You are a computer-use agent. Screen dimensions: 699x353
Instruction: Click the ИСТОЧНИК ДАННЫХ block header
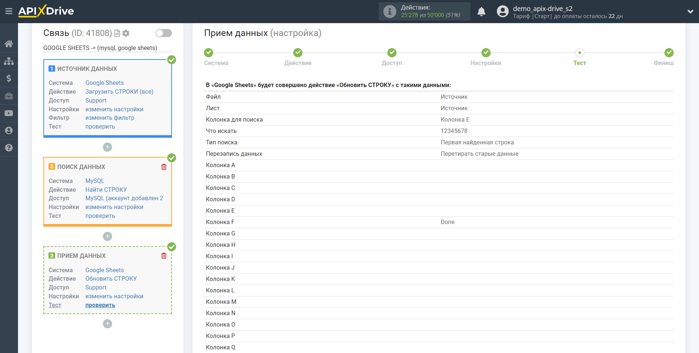click(x=87, y=69)
